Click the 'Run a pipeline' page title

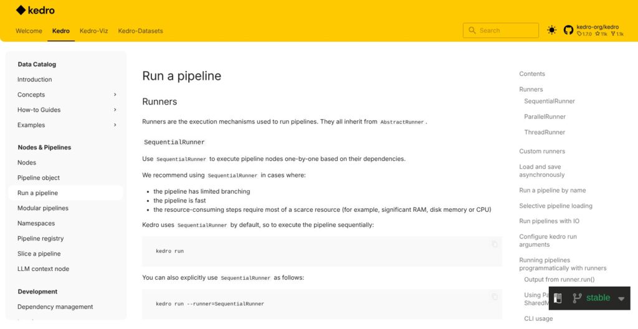pos(181,76)
